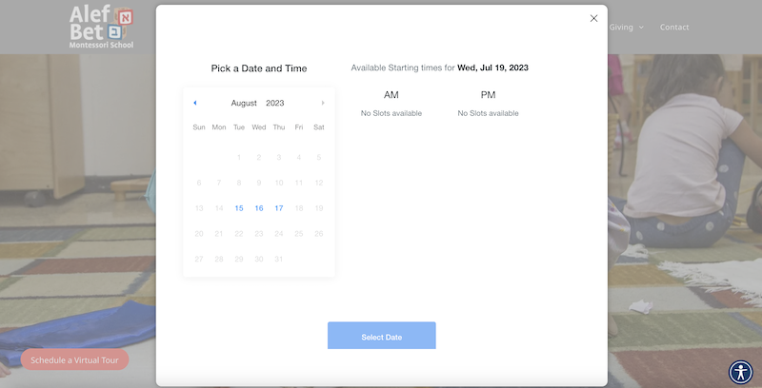Click Schedule a Virtual Tour button
Viewport: 762px width, 388px height.
pyautogui.click(x=74, y=360)
